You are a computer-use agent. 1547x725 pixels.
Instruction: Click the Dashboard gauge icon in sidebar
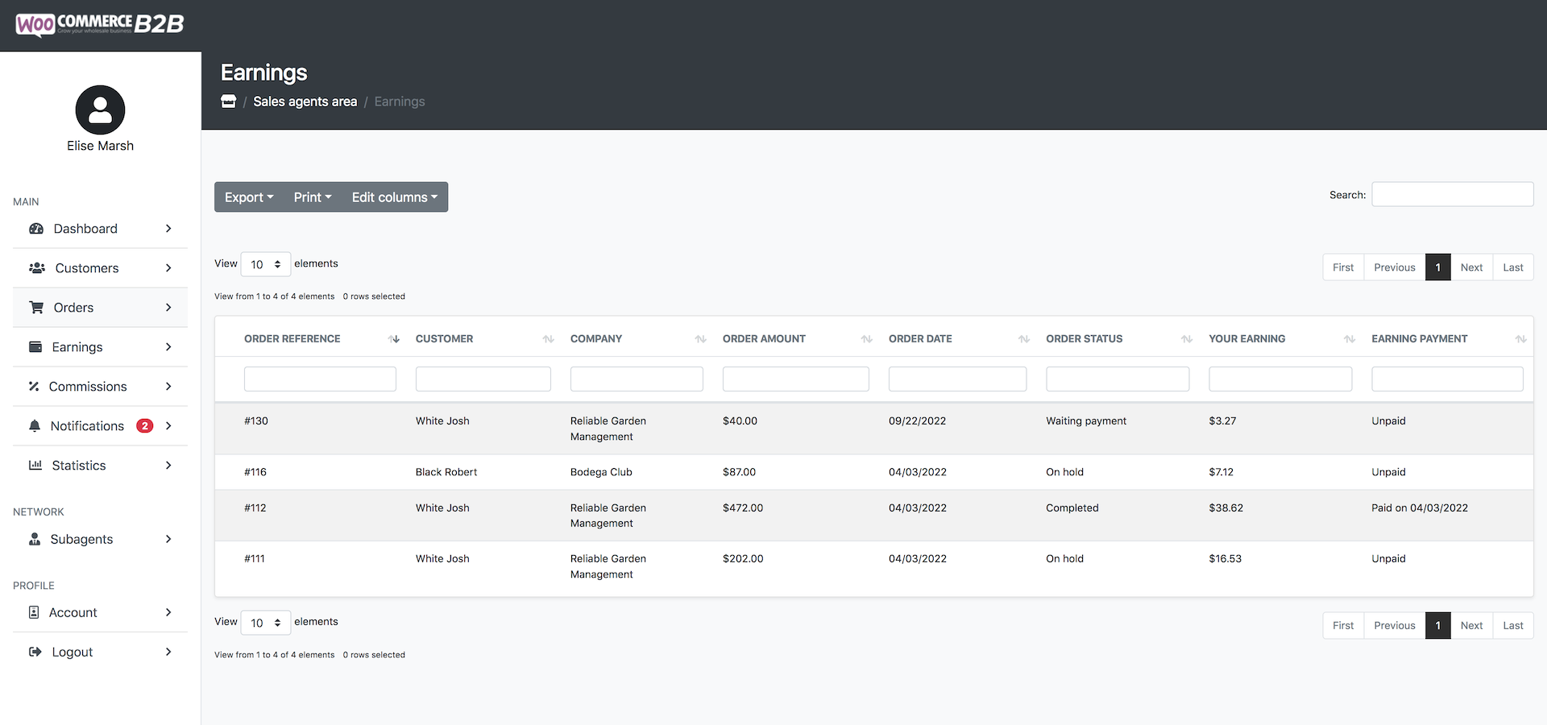36,229
